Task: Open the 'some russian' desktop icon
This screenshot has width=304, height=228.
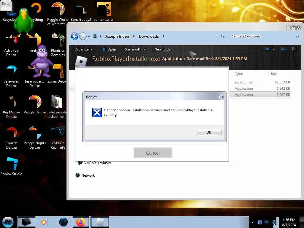Action: click(x=104, y=12)
